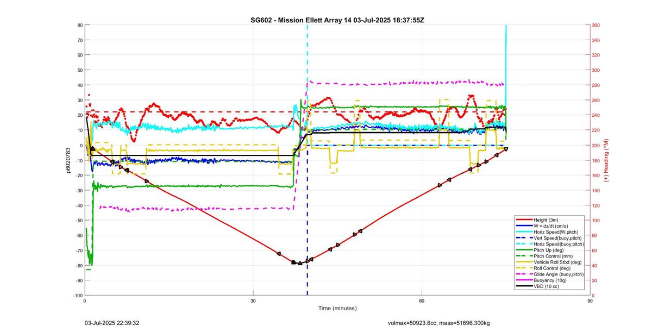Viewport: 652px width, 332px height.
Task: Click the 'Roll Control (deg)' legend entry
Action: click(x=549, y=268)
